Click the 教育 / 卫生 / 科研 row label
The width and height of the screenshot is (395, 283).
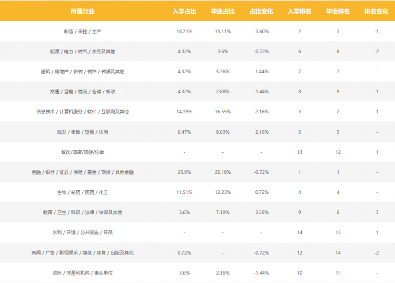pos(82,212)
